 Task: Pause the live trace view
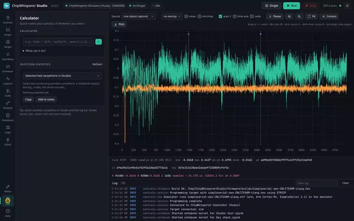(x=275, y=16)
